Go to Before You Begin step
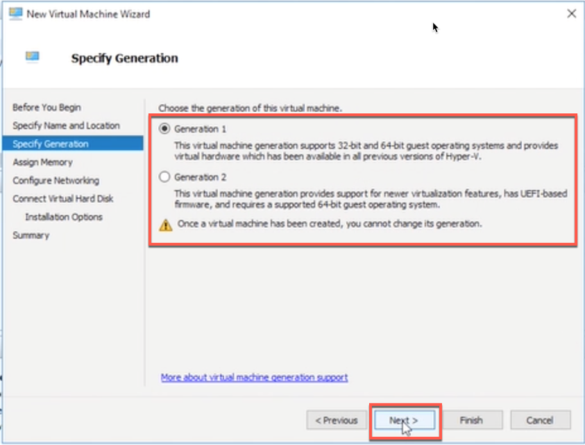The image size is (585, 445). click(46, 108)
